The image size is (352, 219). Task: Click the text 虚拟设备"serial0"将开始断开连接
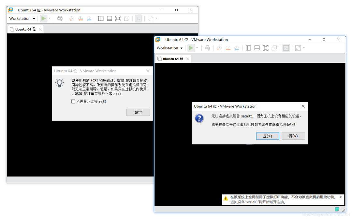pos(258,202)
